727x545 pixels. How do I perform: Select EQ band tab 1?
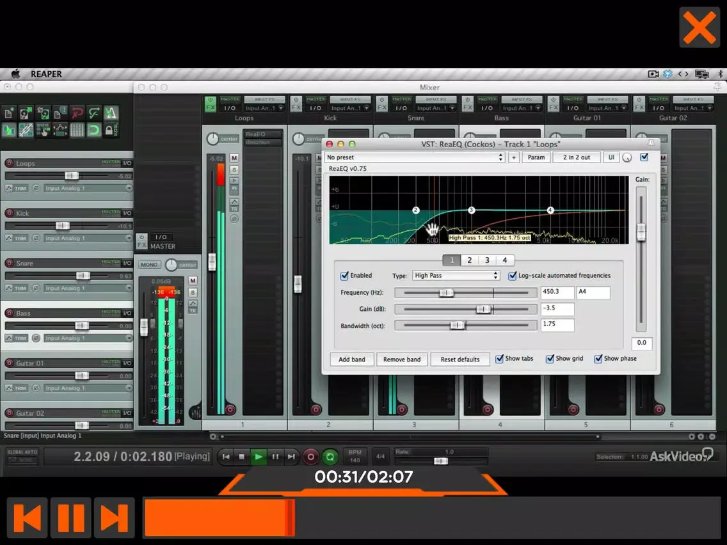[x=452, y=260]
